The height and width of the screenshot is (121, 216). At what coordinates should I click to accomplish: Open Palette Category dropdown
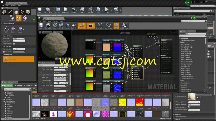point(195,34)
